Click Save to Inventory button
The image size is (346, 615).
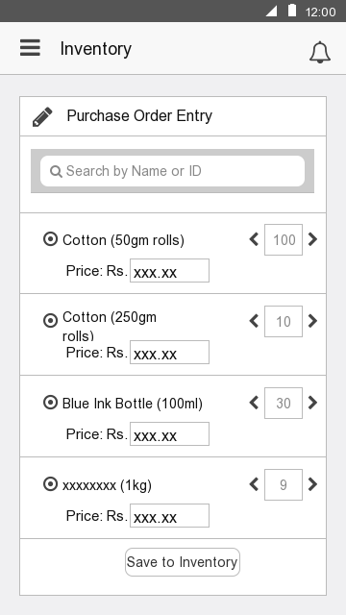pos(183,562)
